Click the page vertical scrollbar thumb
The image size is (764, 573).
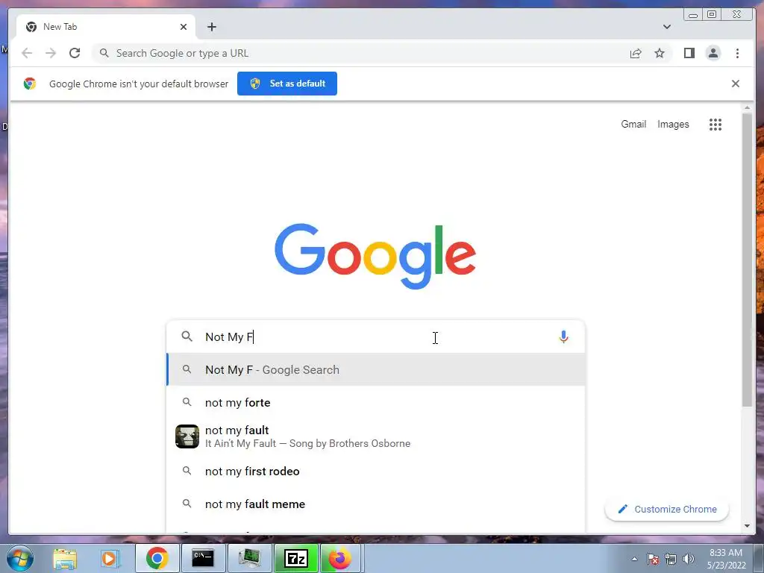[x=747, y=260]
